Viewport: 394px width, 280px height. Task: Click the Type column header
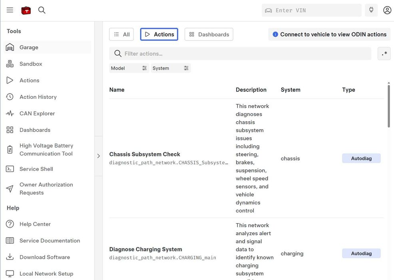(x=348, y=90)
